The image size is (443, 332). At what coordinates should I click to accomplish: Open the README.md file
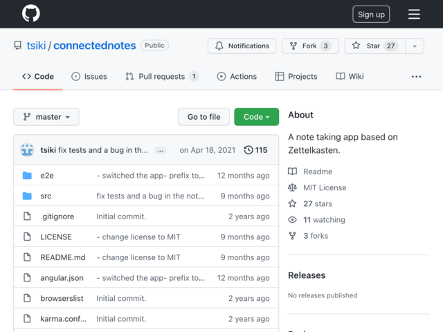click(63, 257)
